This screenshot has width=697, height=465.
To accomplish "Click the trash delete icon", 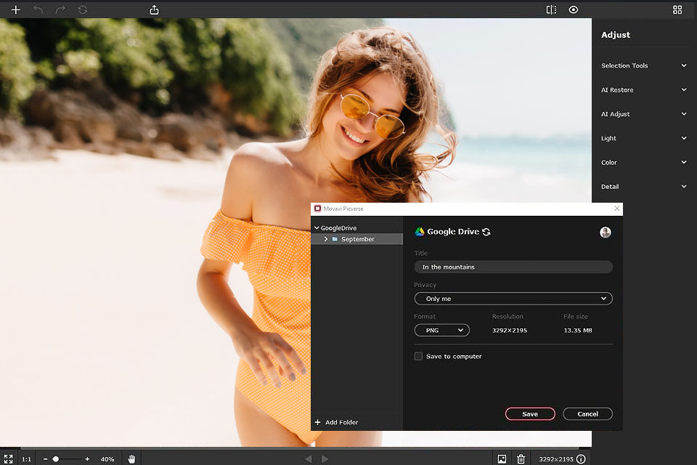I will 521,458.
